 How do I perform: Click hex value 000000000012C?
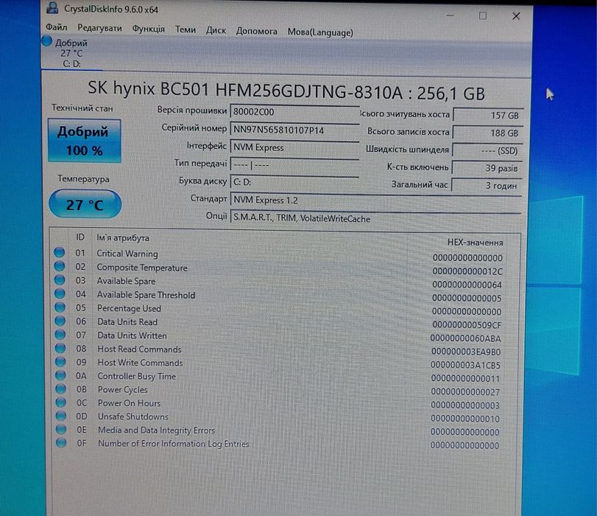467,271
